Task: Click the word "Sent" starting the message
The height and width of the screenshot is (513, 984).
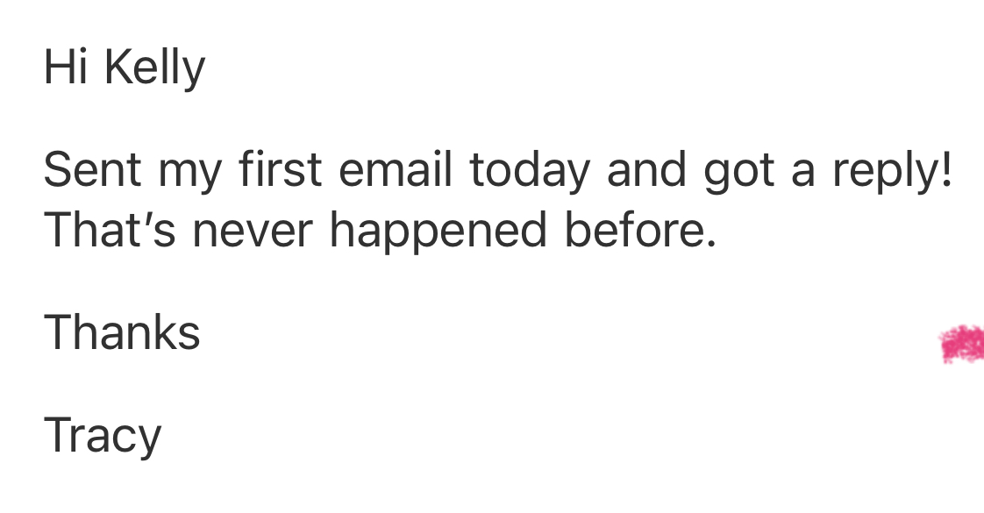Action: pos(92,170)
